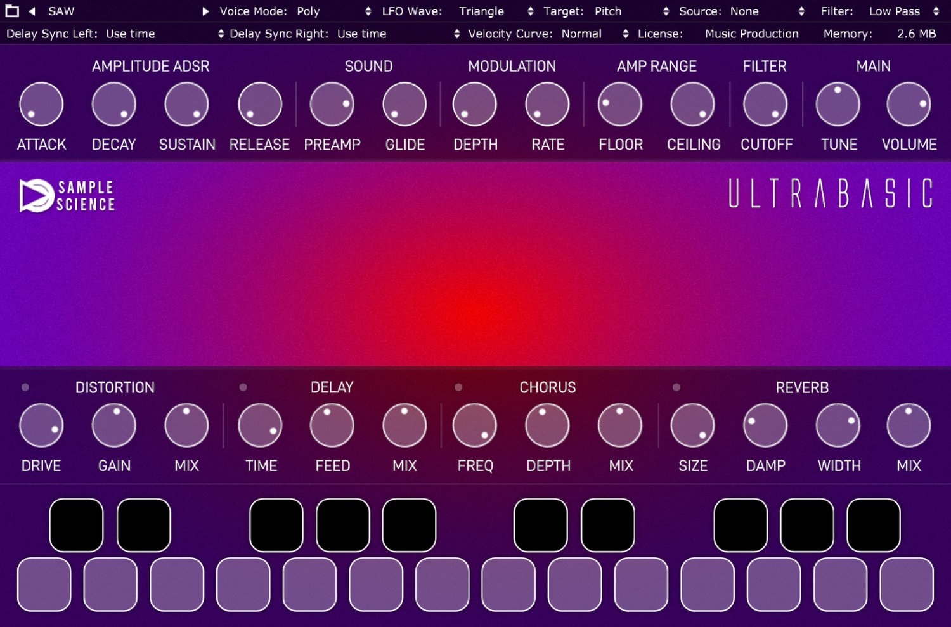Play the upper octave C-sharp black key
The height and width of the screenshot is (627, 951).
tap(541, 525)
